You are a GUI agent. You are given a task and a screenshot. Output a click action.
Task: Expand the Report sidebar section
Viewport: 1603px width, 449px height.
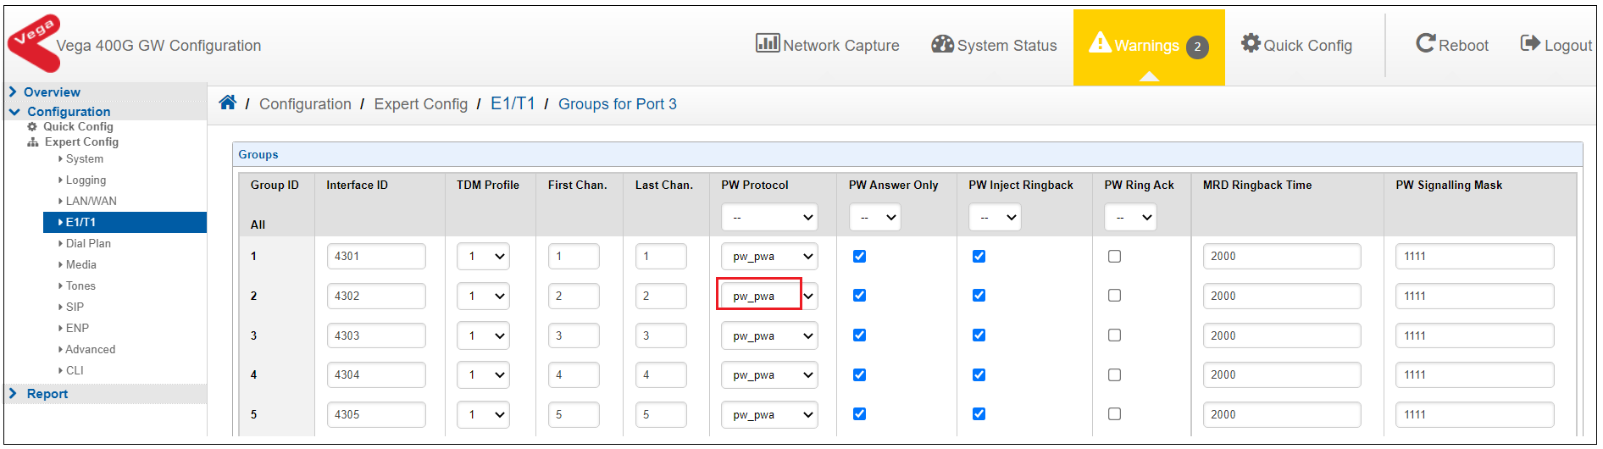click(47, 393)
